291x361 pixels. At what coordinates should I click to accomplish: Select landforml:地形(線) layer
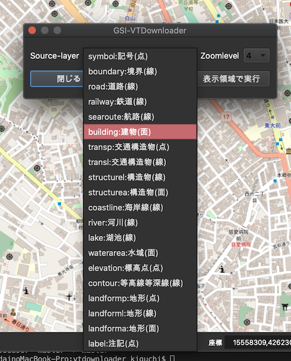pos(140,313)
